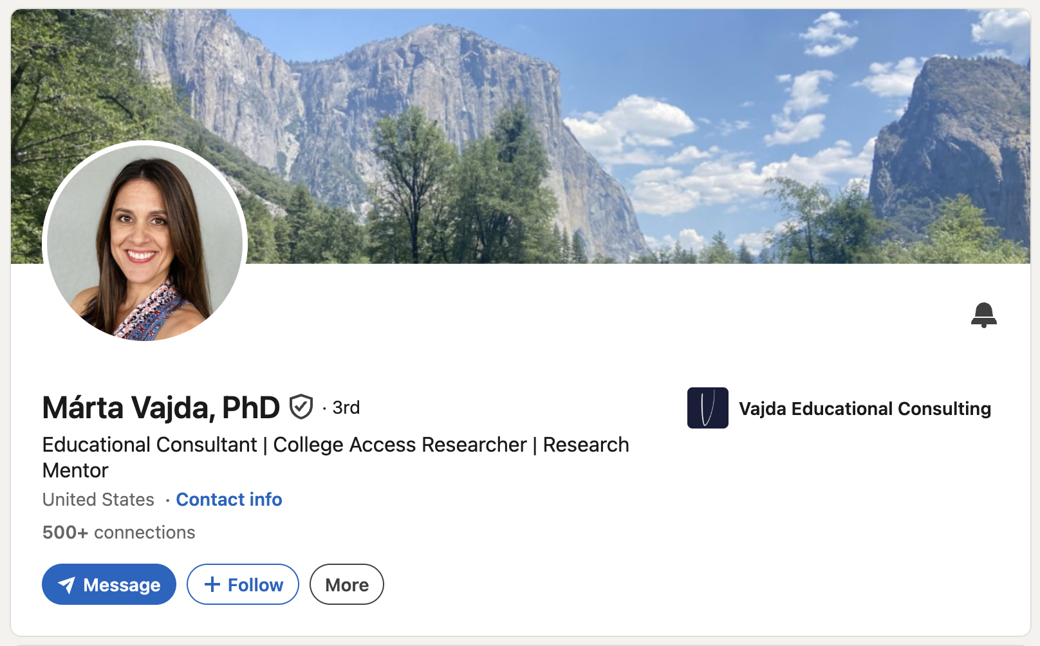
Task: Click the United States location text
Action: pos(98,499)
